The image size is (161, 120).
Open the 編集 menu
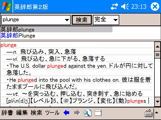22,113
